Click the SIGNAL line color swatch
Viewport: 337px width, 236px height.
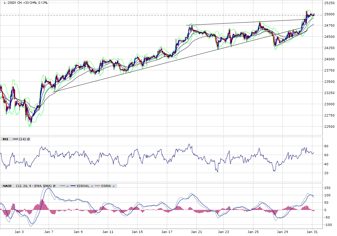pos(73,186)
